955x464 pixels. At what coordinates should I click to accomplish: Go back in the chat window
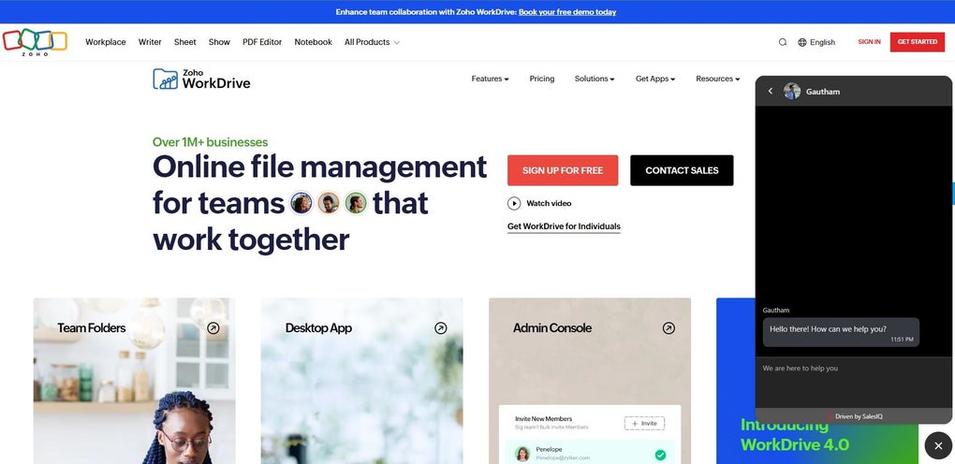click(771, 91)
